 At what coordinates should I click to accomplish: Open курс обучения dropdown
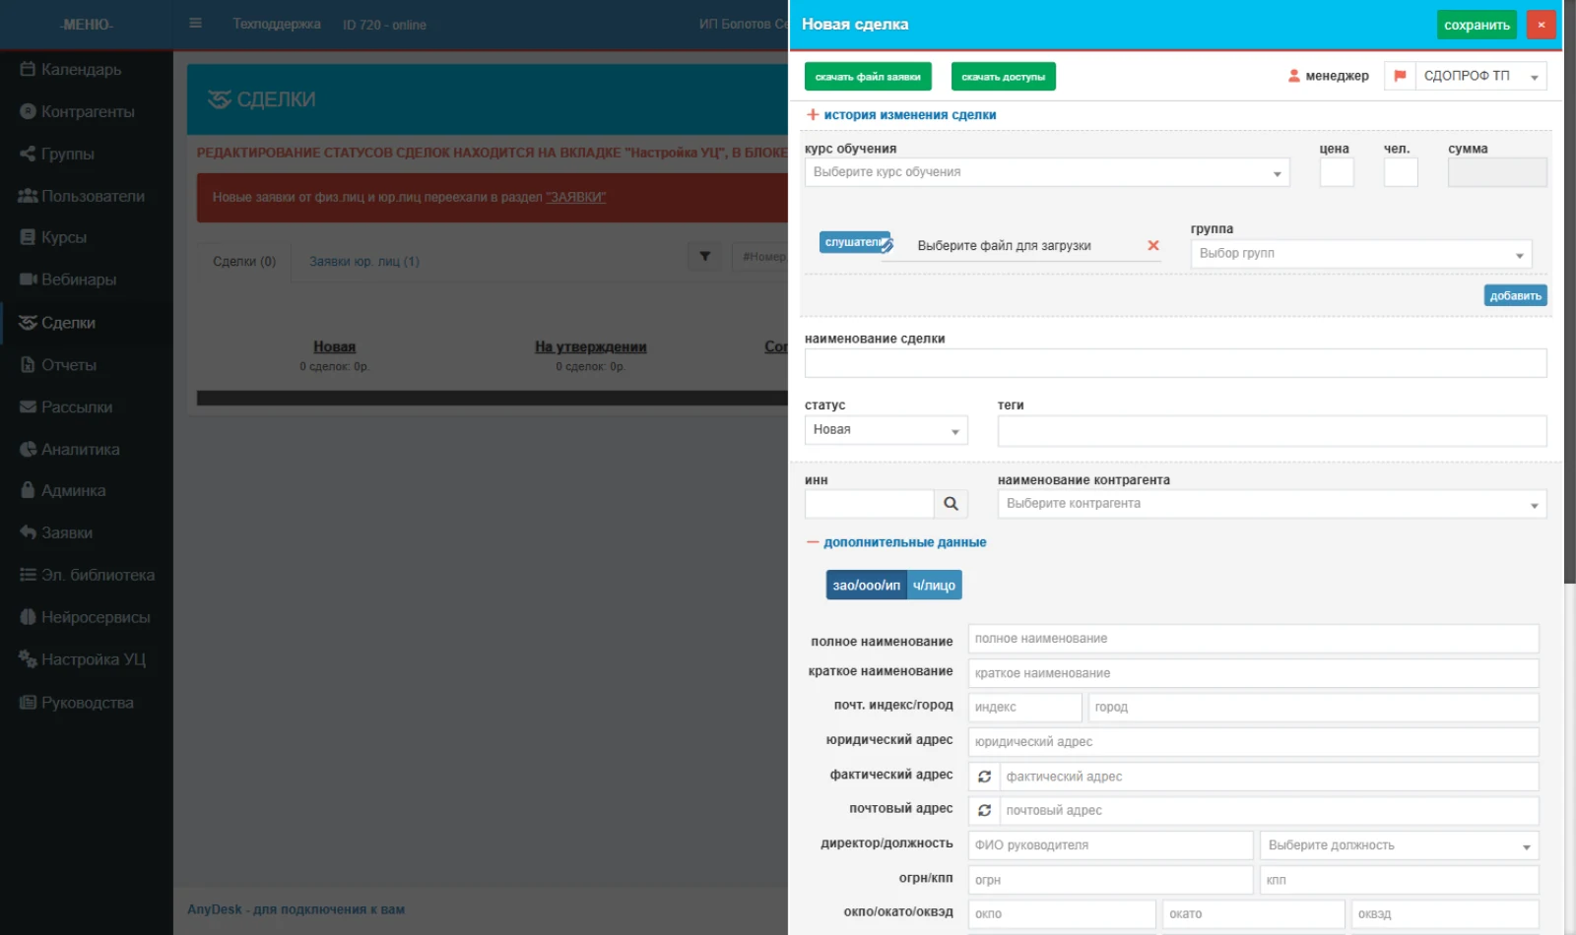click(1047, 172)
